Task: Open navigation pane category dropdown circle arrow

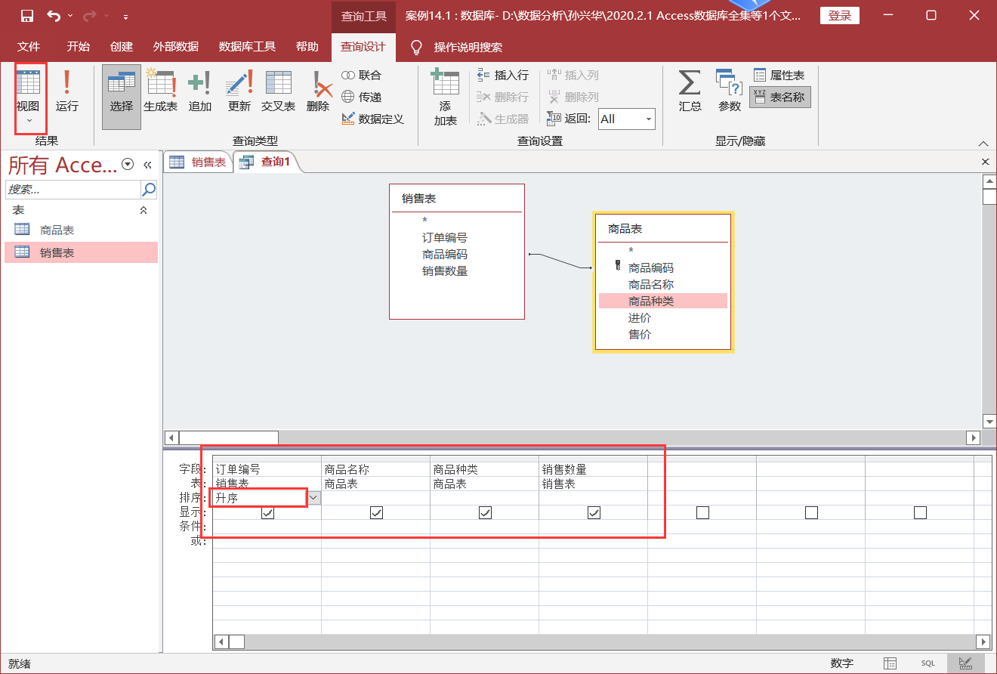Action: tap(128, 165)
